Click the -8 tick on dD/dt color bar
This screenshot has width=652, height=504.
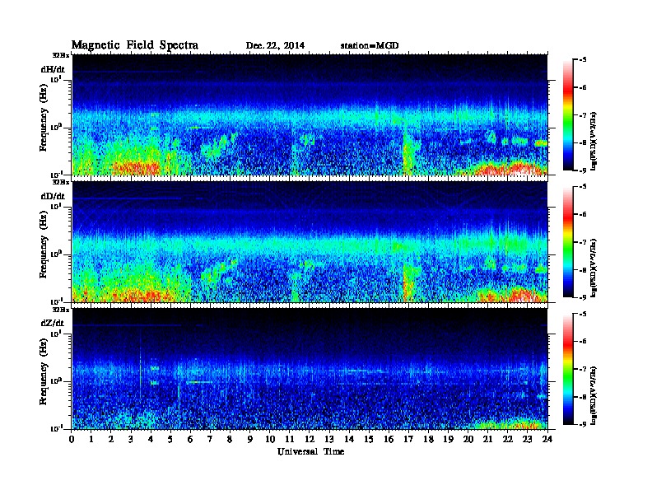583,270
